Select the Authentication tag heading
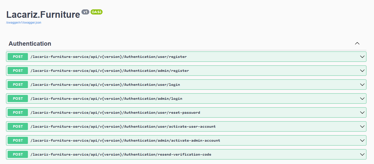The width and height of the screenshot is (374, 164). click(x=30, y=44)
